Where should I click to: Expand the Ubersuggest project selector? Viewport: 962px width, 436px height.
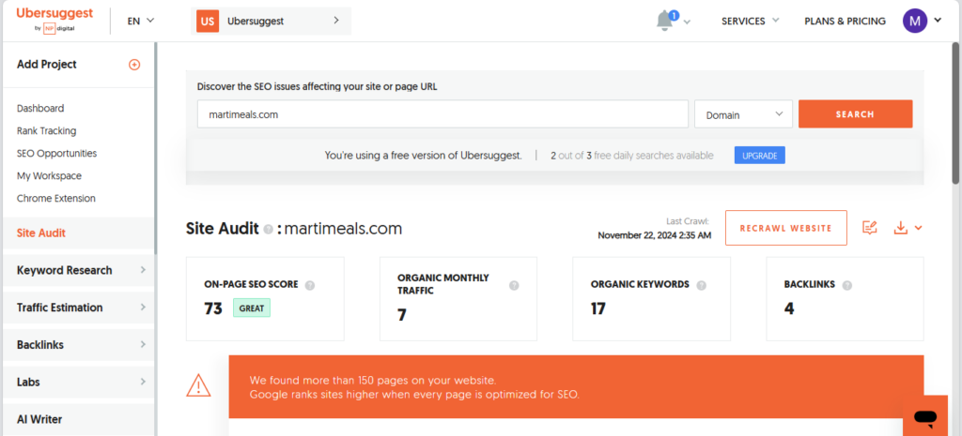[x=336, y=21]
